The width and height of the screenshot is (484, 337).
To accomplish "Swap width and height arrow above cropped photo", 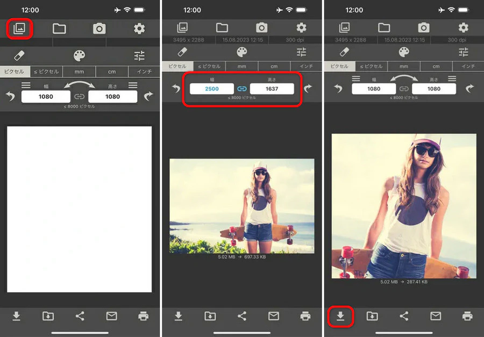I will point(404,78).
